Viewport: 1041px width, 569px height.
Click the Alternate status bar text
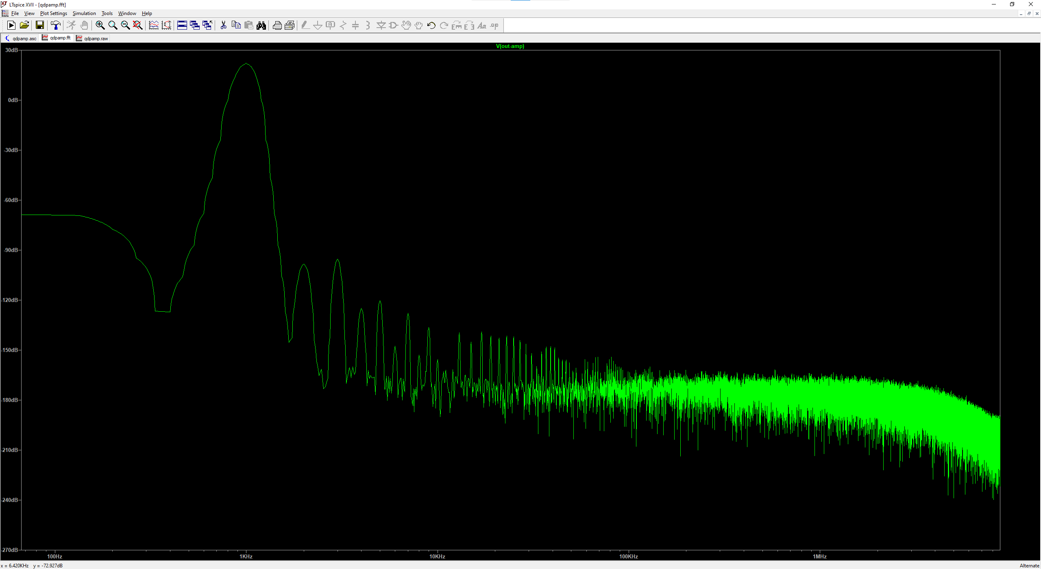[1030, 565]
